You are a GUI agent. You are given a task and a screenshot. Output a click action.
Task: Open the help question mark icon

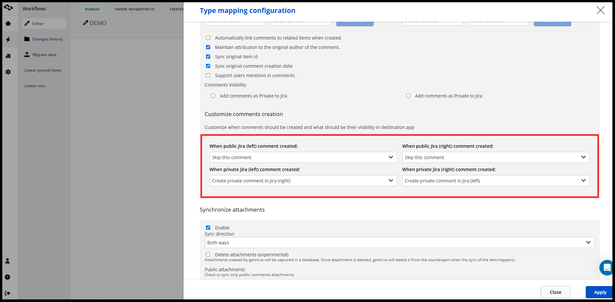click(7, 277)
